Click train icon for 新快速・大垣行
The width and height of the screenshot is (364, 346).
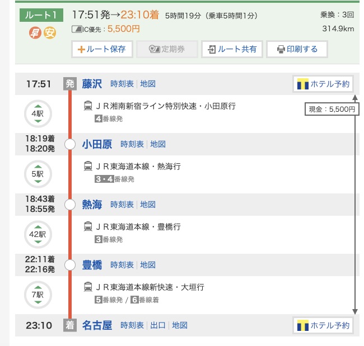(88, 287)
